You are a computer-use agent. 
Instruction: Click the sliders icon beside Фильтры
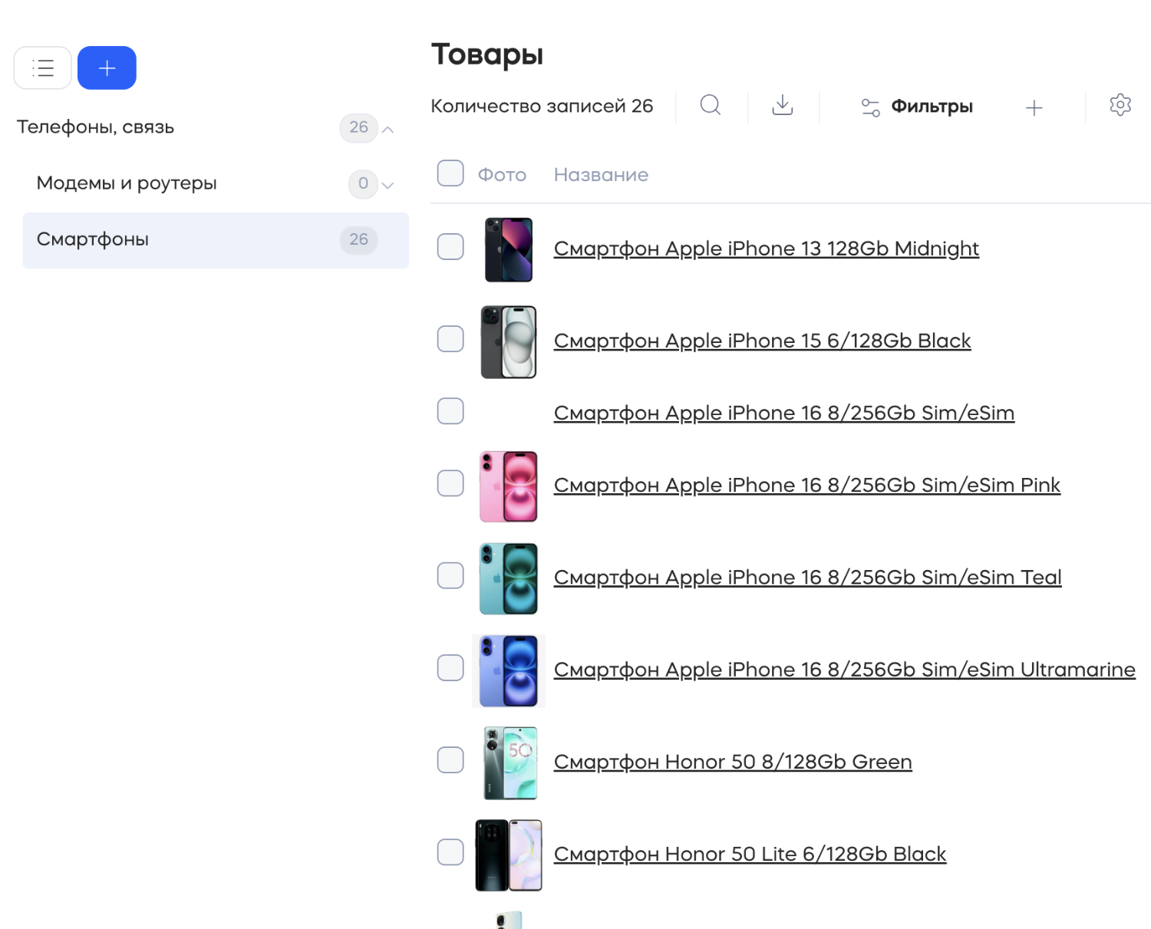coord(870,107)
